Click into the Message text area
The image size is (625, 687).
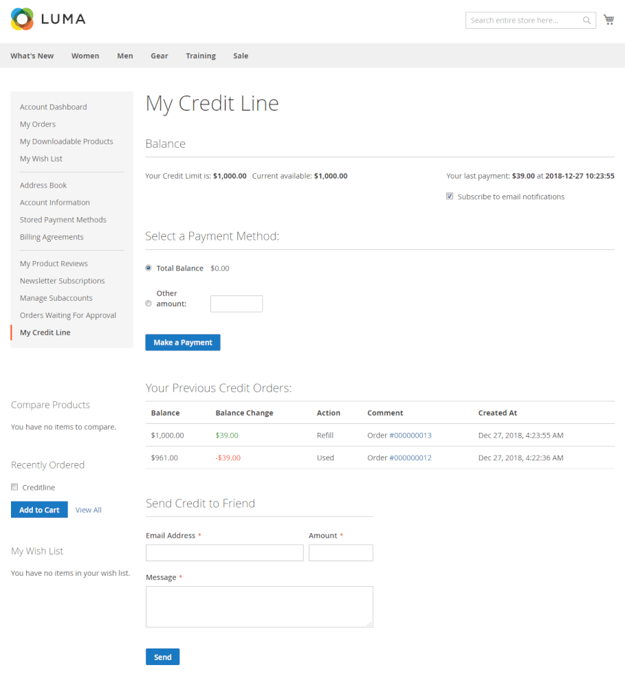(259, 607)
